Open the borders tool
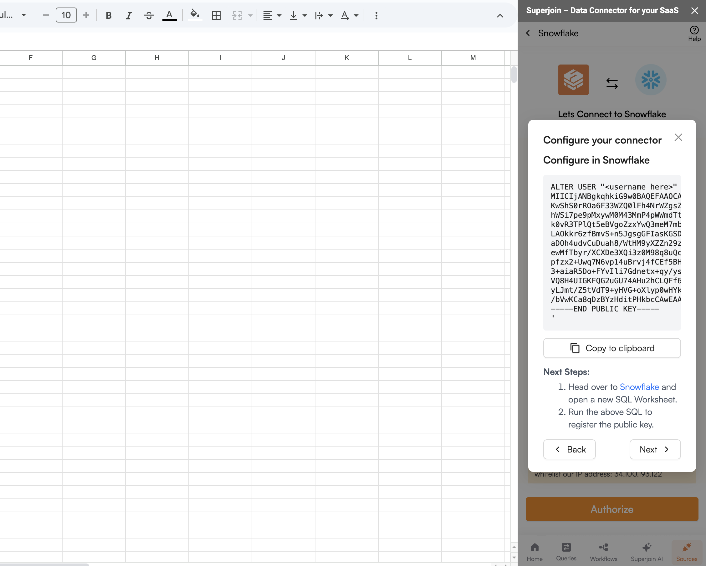Screen dimensions: 706x566 point(216,15)
